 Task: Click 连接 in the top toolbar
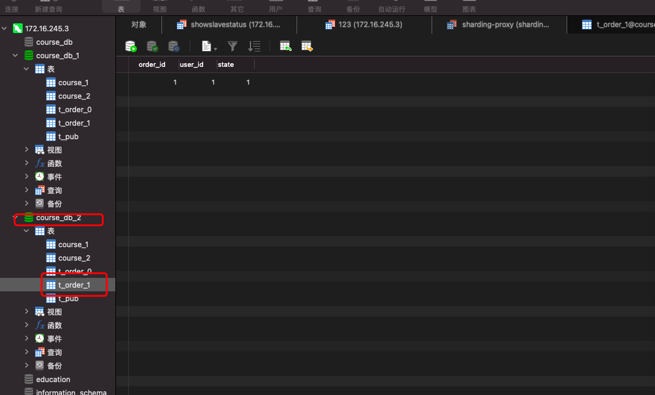(x=12, y=9)
